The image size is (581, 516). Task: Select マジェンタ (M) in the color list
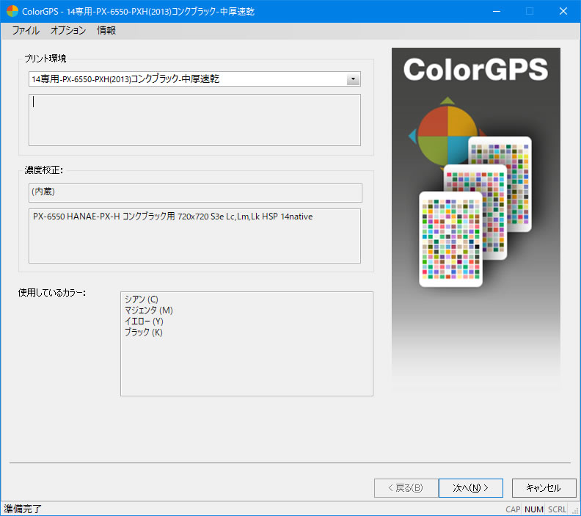(x=149, y=310)
